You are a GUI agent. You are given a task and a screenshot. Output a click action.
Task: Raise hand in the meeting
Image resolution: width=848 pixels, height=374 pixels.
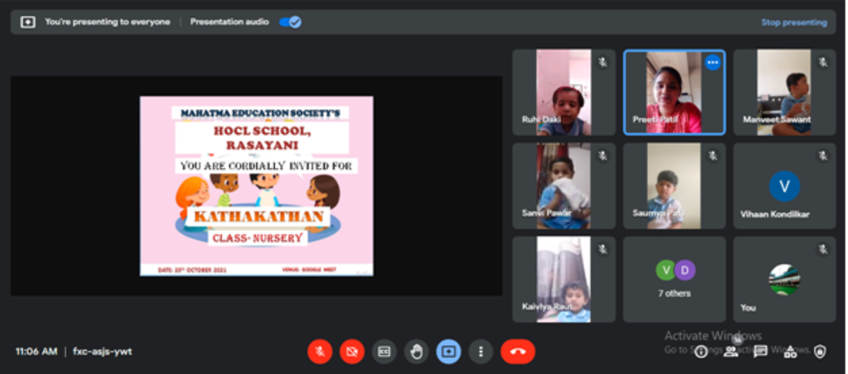coord(416,351)
